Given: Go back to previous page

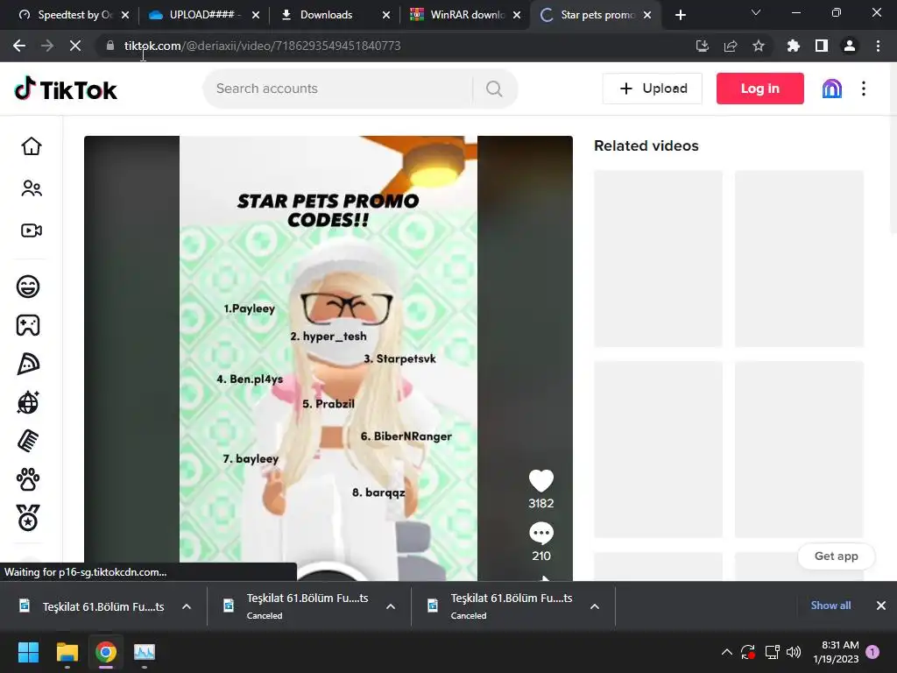Looking at the screenshot, I should [19, 46].
